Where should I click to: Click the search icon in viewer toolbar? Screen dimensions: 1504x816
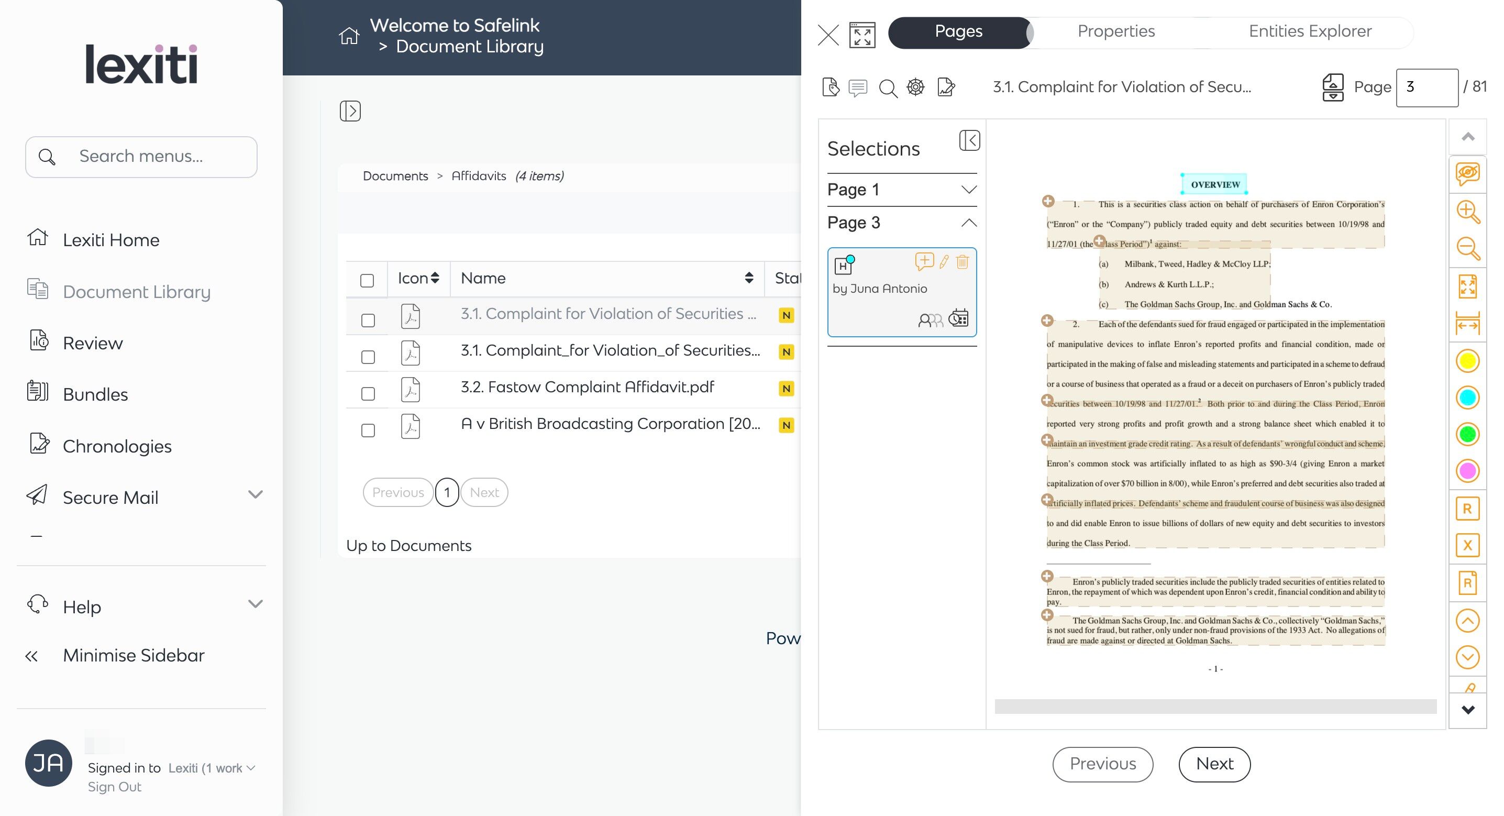click(888, 88)
